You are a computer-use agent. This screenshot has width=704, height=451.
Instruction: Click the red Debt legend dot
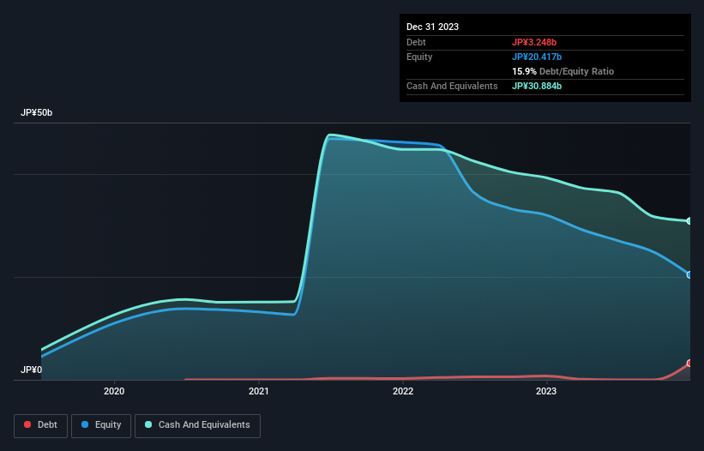[27, 424]
